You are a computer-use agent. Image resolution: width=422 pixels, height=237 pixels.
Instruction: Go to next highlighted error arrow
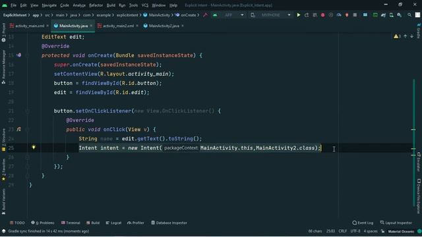(x=411, y=36)
